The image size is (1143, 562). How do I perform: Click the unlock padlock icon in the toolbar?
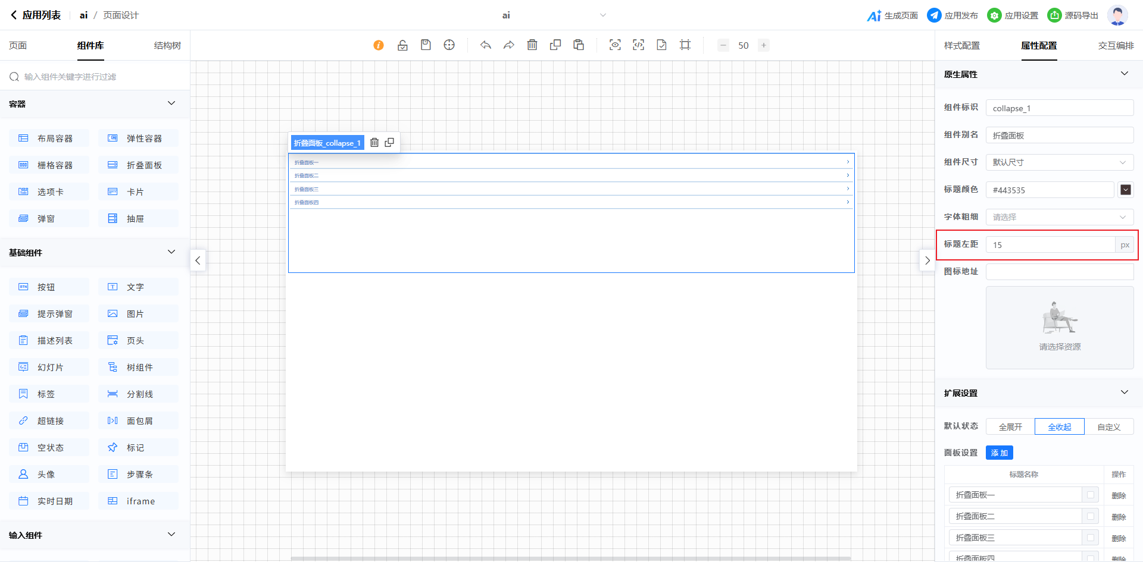402,45
